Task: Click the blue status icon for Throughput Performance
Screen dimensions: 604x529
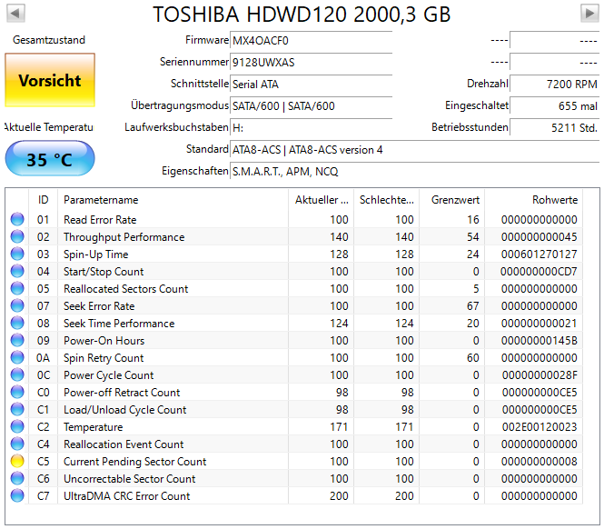Action: click(x=17, y=236)
